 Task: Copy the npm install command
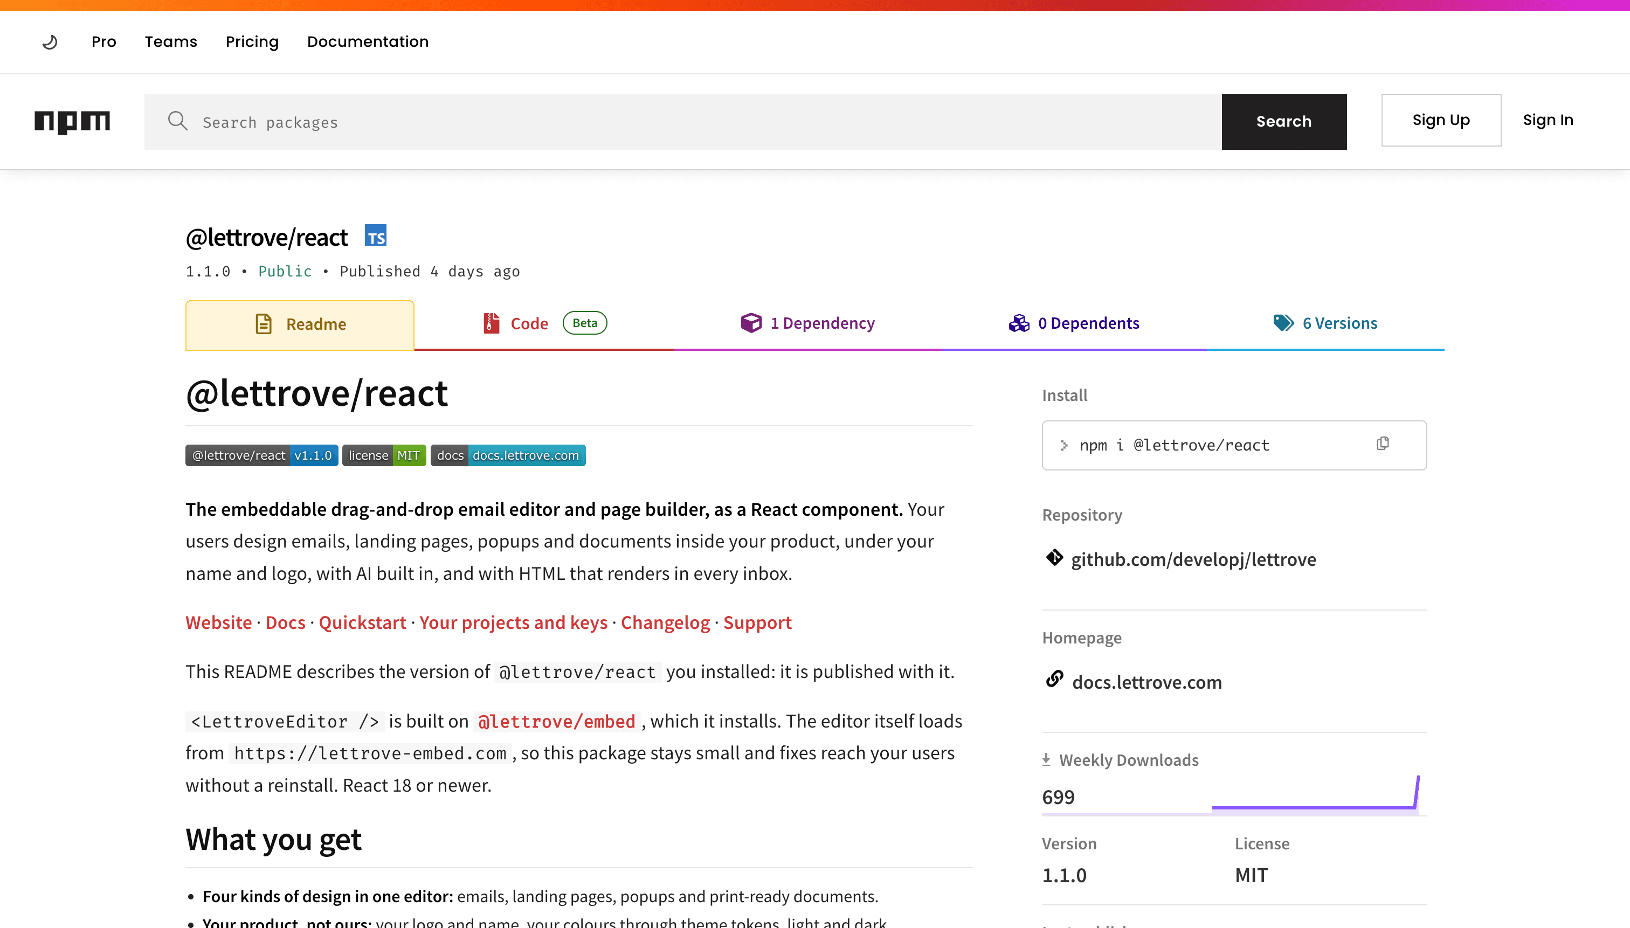pyautogui.click(x=1382, y=444)
